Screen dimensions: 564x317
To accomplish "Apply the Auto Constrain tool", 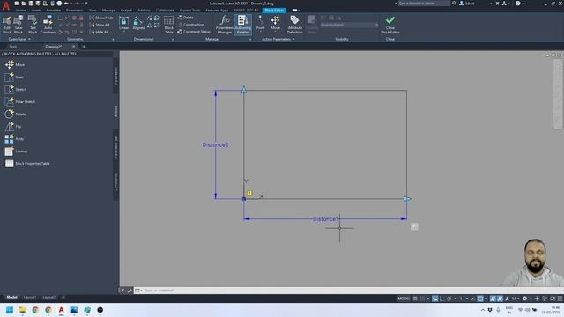I will (48, 25).
